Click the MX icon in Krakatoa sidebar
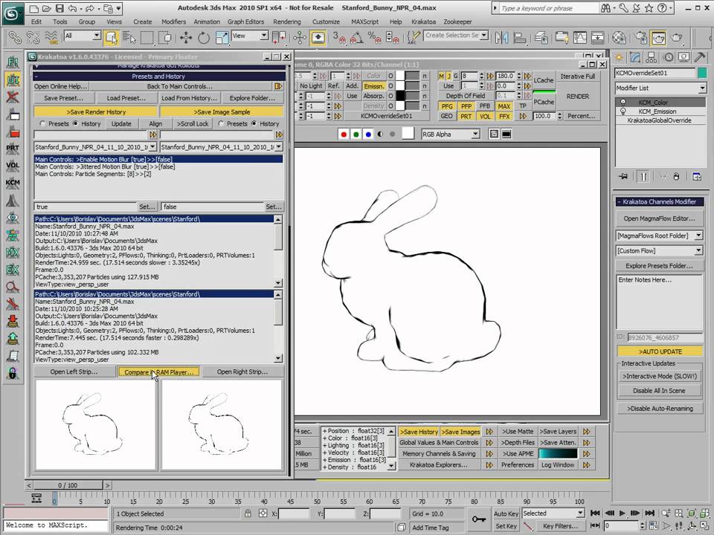The width and height of the screenshot is (714, 535). 13,252
